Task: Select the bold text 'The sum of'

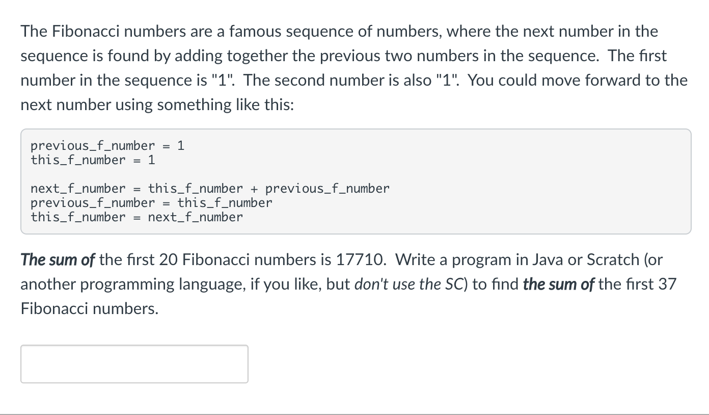Action: (57, 260)
